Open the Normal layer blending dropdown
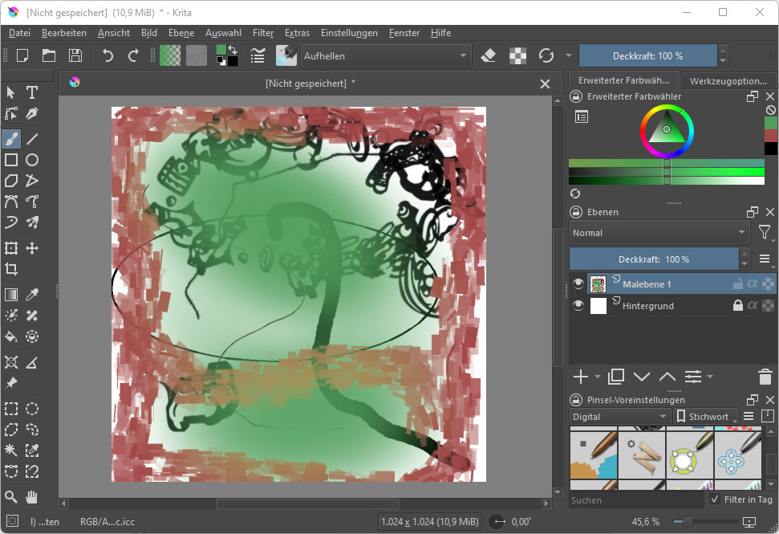The image size is (779, 534). click(658, 232)
